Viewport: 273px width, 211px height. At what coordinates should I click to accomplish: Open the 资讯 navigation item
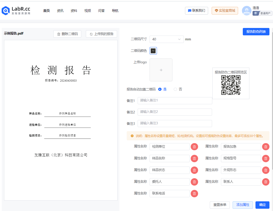coord(60,11)
